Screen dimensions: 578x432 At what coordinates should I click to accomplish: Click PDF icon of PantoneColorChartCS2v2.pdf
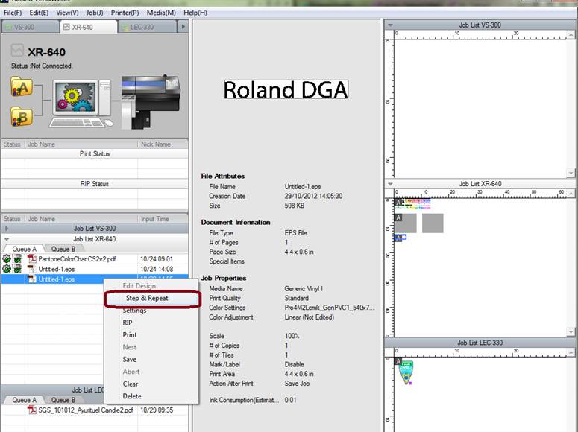(x=32, y=259)
